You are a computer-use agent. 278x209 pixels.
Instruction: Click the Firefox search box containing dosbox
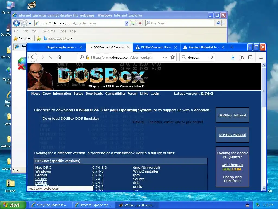point(197,57)
